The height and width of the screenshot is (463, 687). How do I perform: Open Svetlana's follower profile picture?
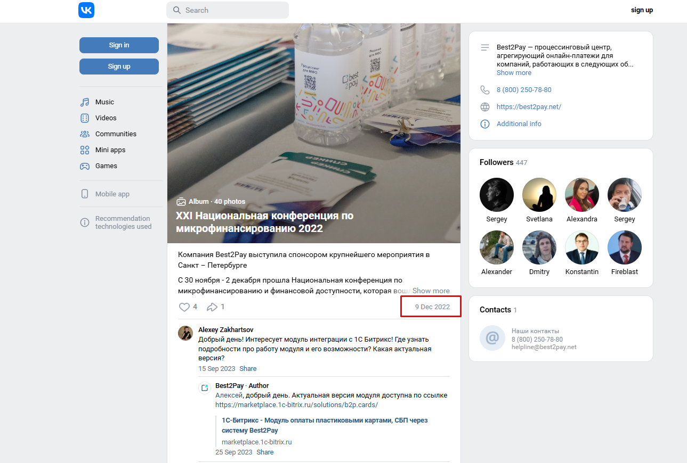(x=539, y=194)
